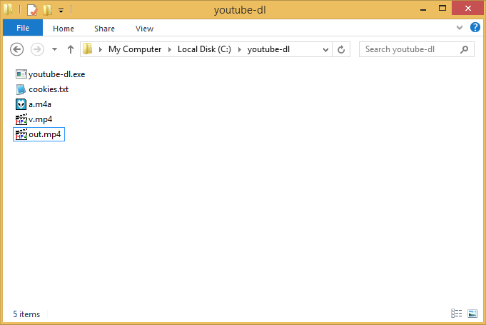This screenshot has height=325, width=486.
Task: Select the v.mp4 file name
Action: [40, 119]
